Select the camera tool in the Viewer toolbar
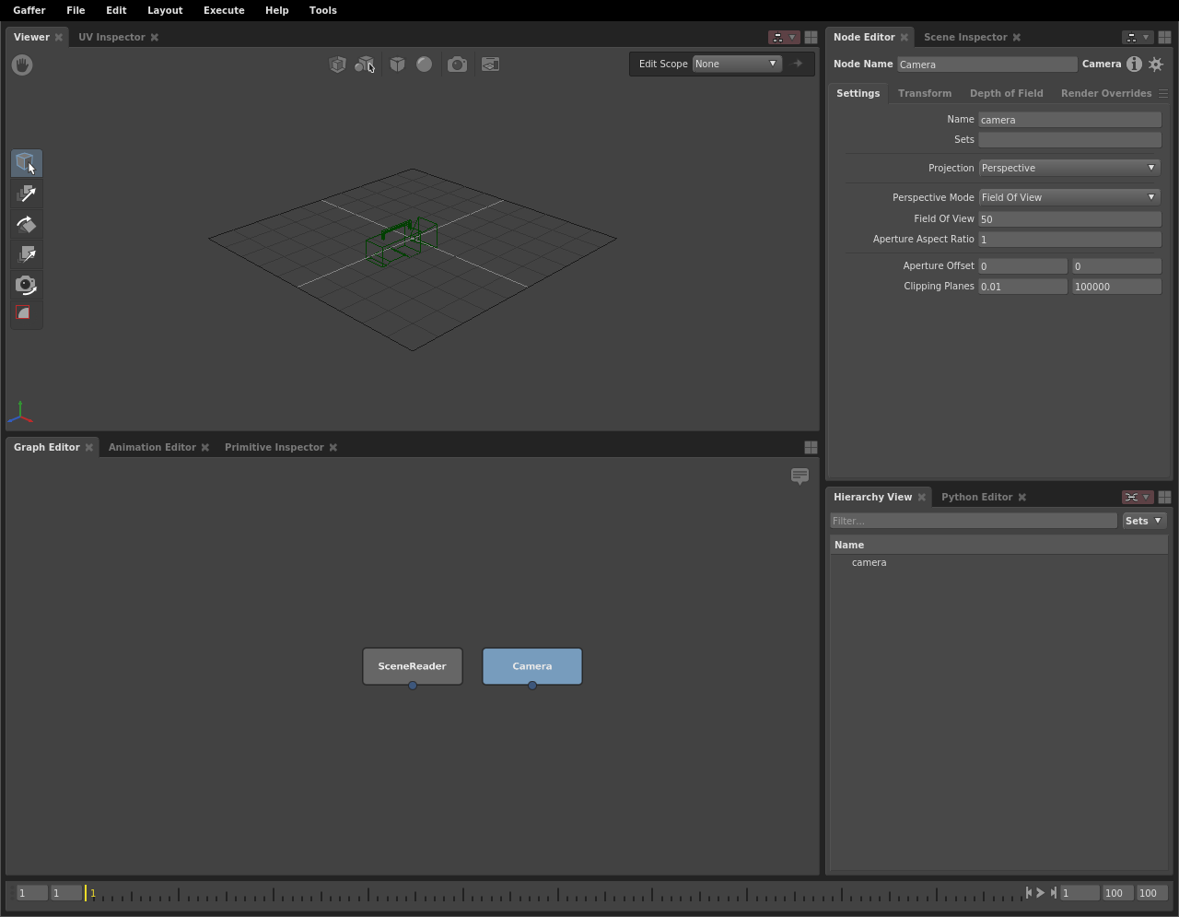Screen dimensions: 1179x917 [x=26, y=285]
